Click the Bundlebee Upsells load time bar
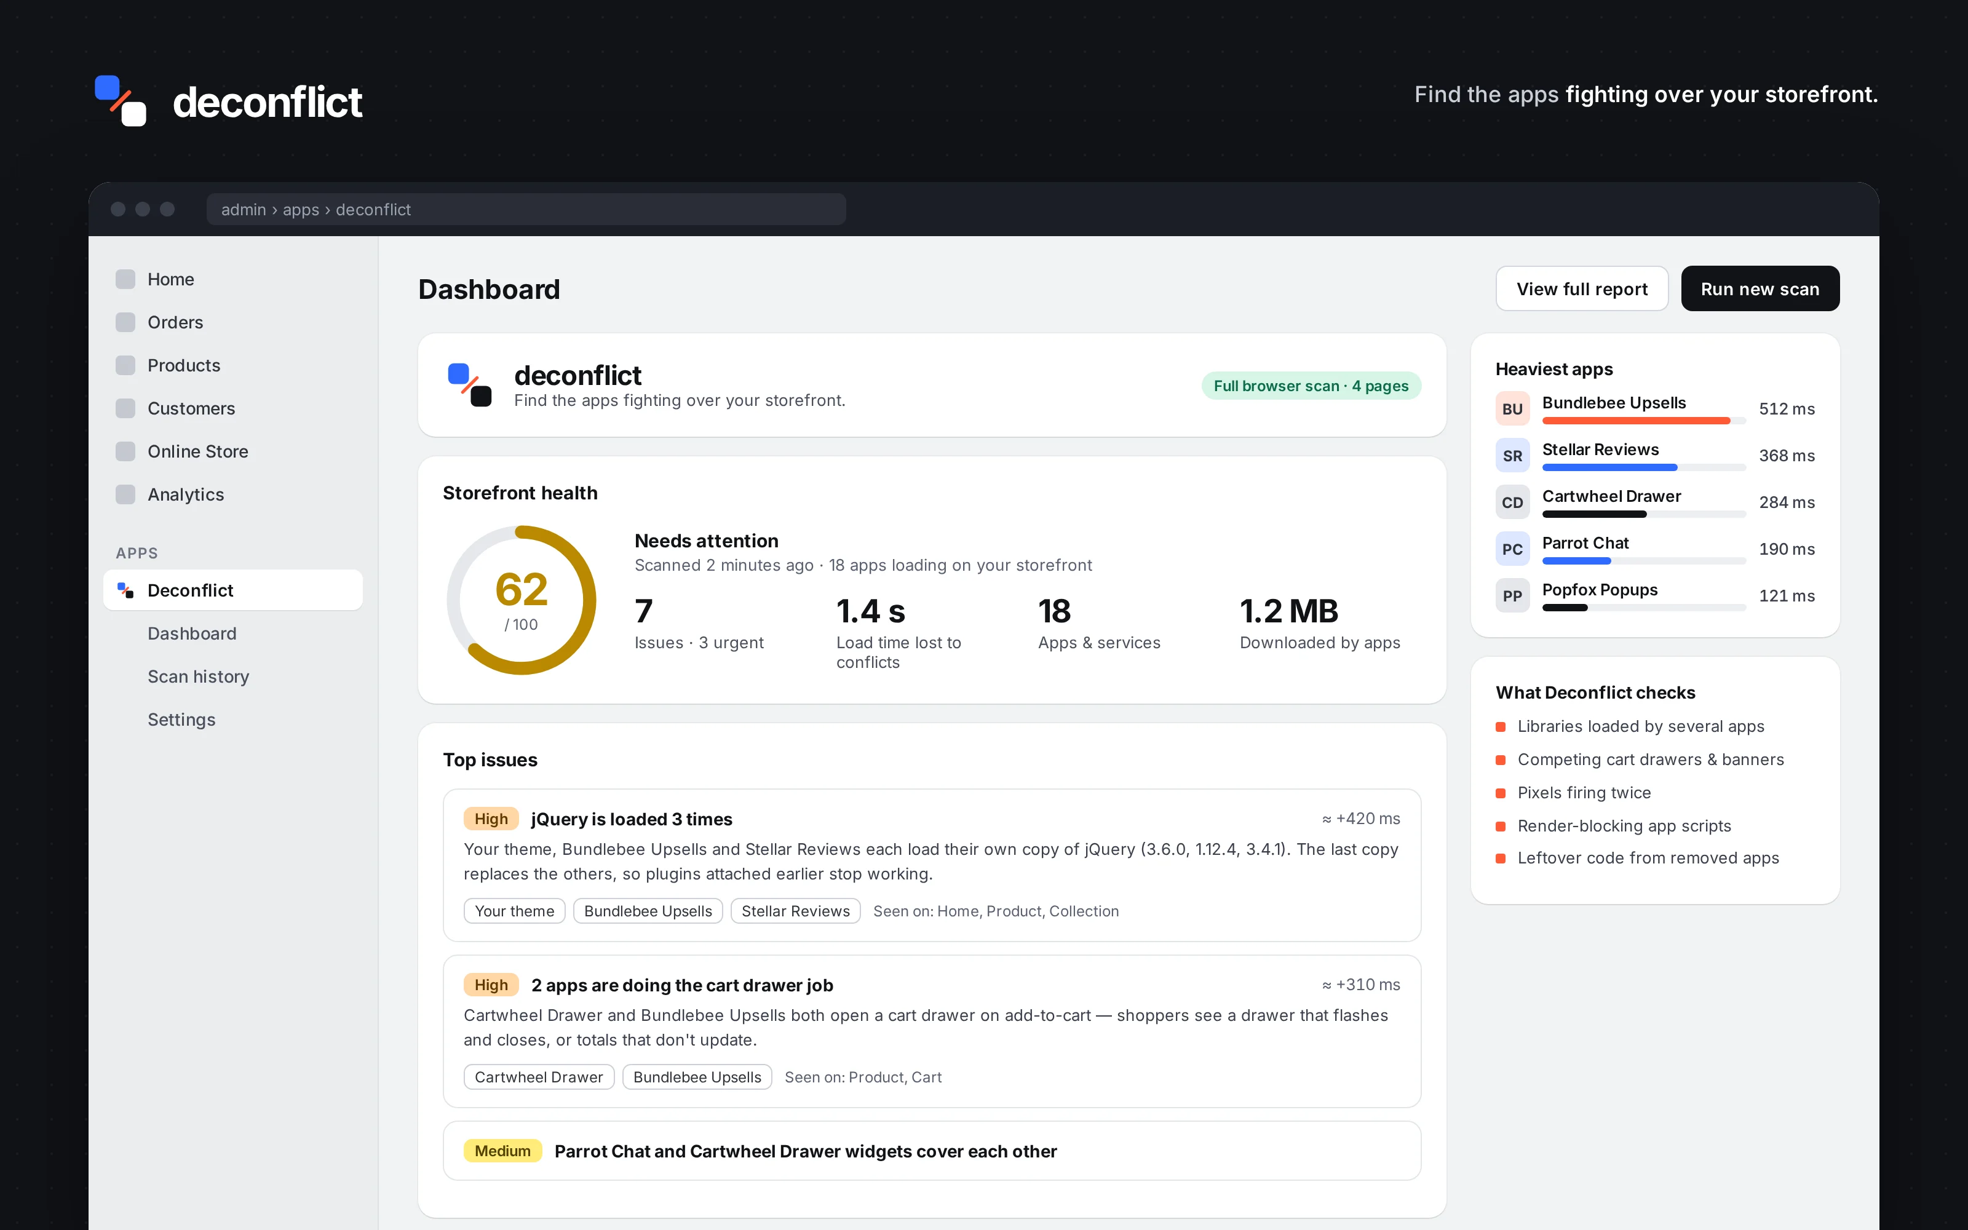 1643,421
